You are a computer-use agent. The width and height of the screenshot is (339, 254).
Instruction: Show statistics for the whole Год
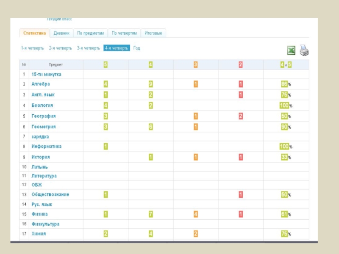(x=136, y=48)
